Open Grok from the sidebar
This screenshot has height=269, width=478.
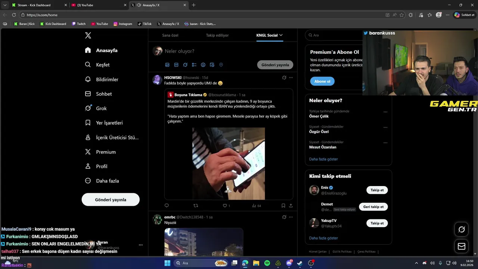96,108
